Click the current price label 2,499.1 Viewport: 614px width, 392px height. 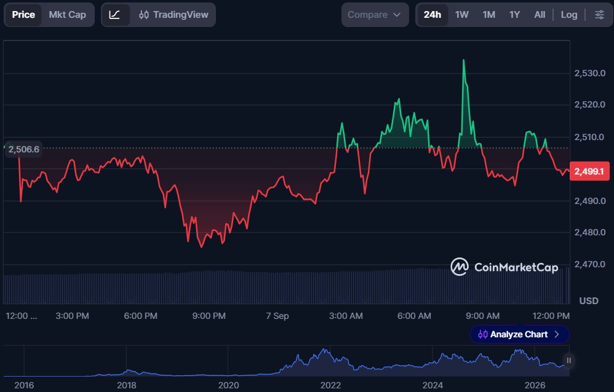pyautogui.click(x=589, y=171)
